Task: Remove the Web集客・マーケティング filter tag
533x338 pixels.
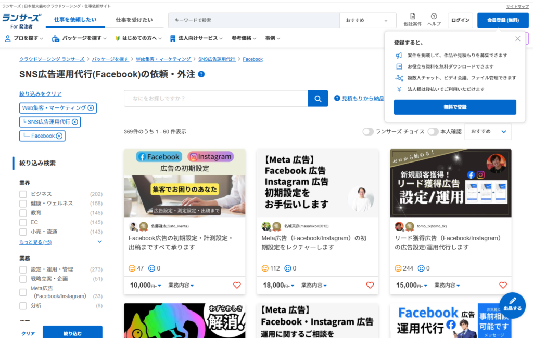Action: pos(91,108)
